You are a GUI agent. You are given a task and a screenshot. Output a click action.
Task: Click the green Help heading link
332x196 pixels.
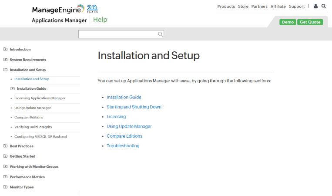pyautogui.click(x=100, y=20)
